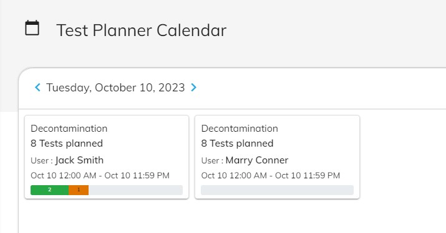Click "8 Tests planned" on Jack Smith's card

tap(67, 144)
